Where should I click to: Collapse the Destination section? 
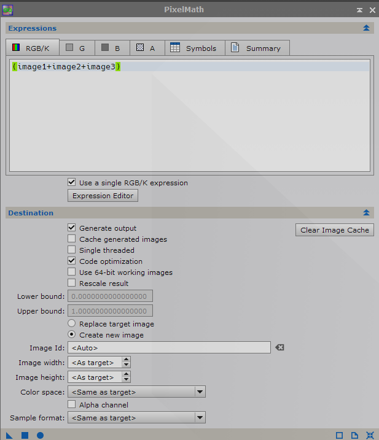366,213
